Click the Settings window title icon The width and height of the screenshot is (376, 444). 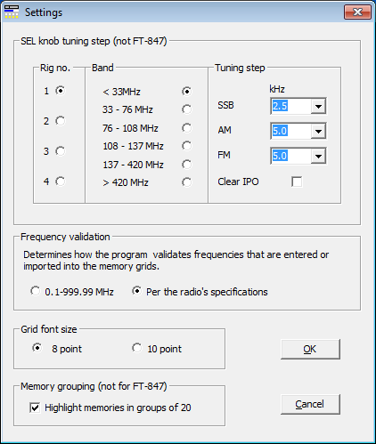pyautogui.click(x=12, y=12)
